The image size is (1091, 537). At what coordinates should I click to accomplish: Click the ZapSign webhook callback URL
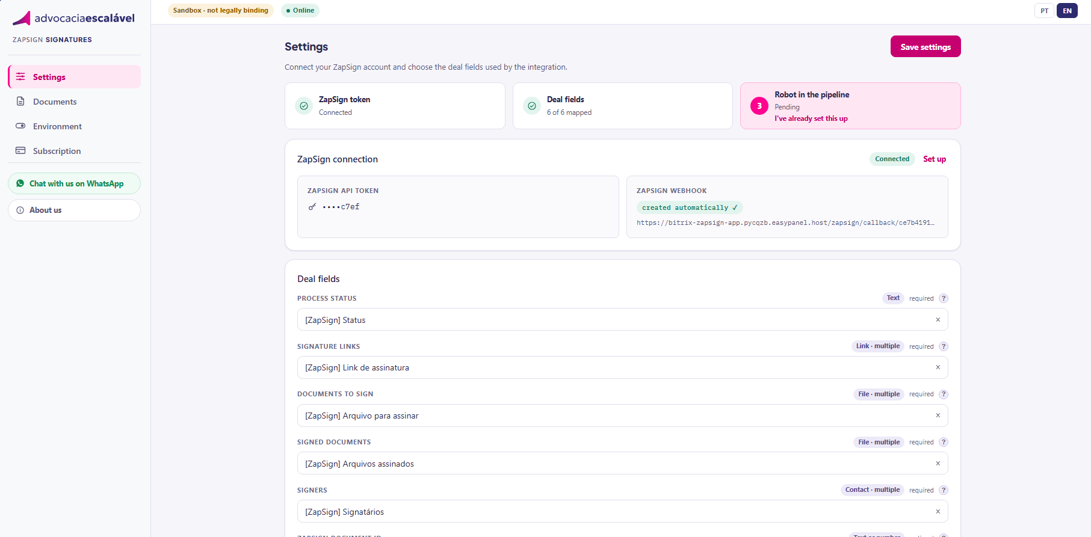click(785, 223)
